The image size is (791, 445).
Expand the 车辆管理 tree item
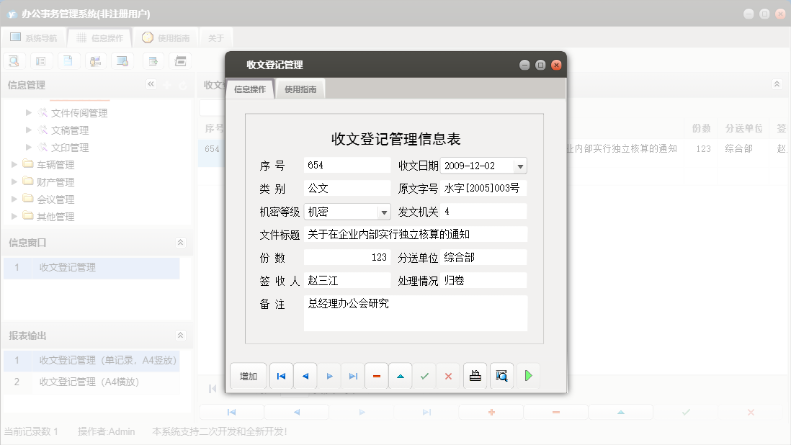click(13, 164)
